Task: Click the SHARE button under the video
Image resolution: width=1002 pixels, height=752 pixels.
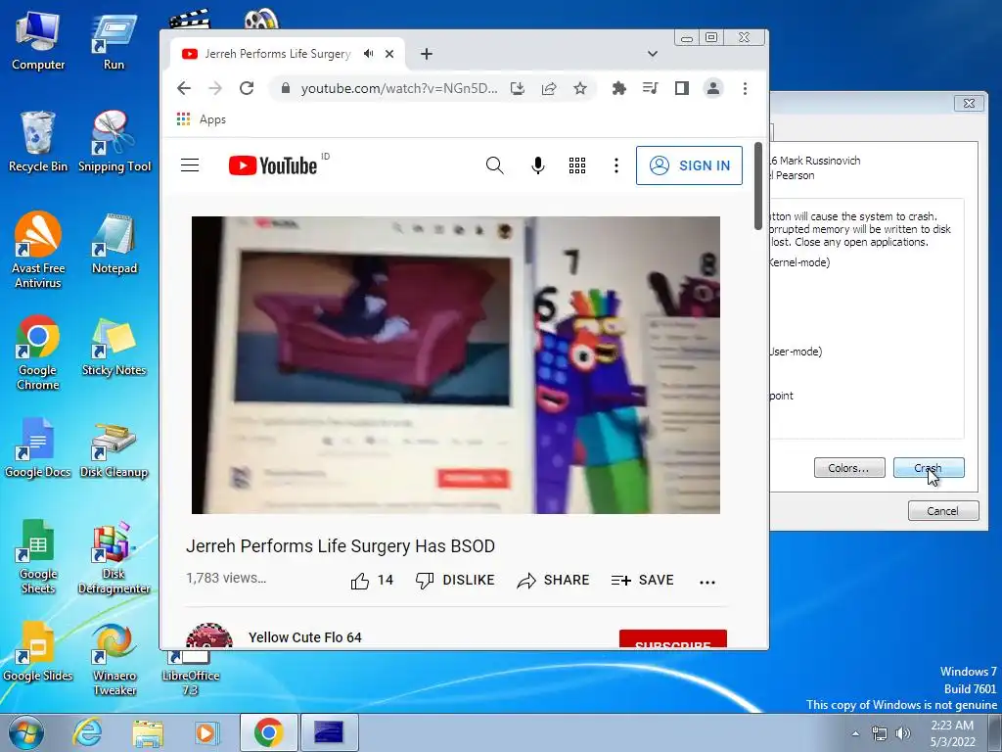Action: click(554, 580)
